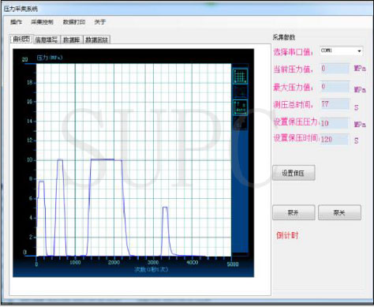Click the red 倒计时 label
The image size is (374, 307).
point(287,235)
